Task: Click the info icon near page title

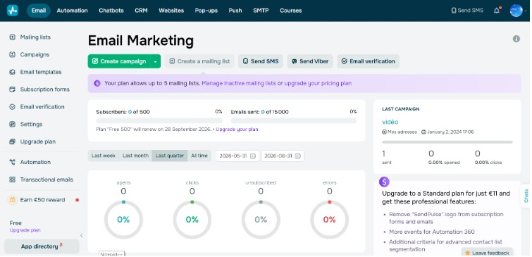Action: coord(516,39)
